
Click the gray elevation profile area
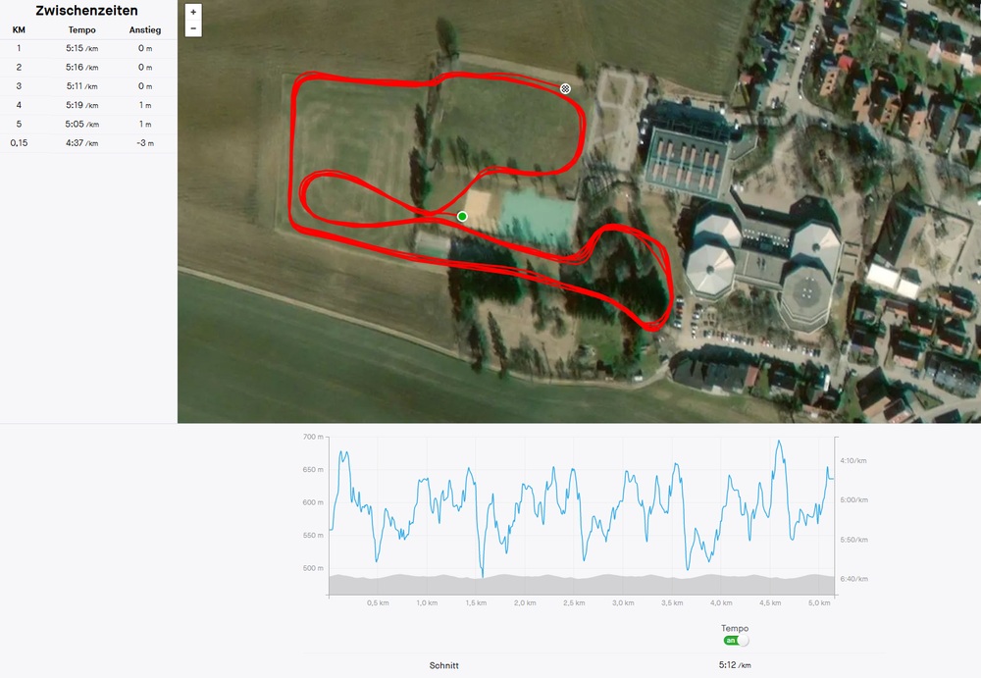click(581, 585)
